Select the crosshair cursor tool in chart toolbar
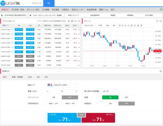 click(126, 26)
